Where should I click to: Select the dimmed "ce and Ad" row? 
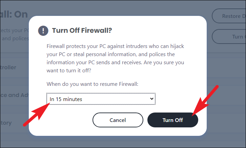click(14, 95)
